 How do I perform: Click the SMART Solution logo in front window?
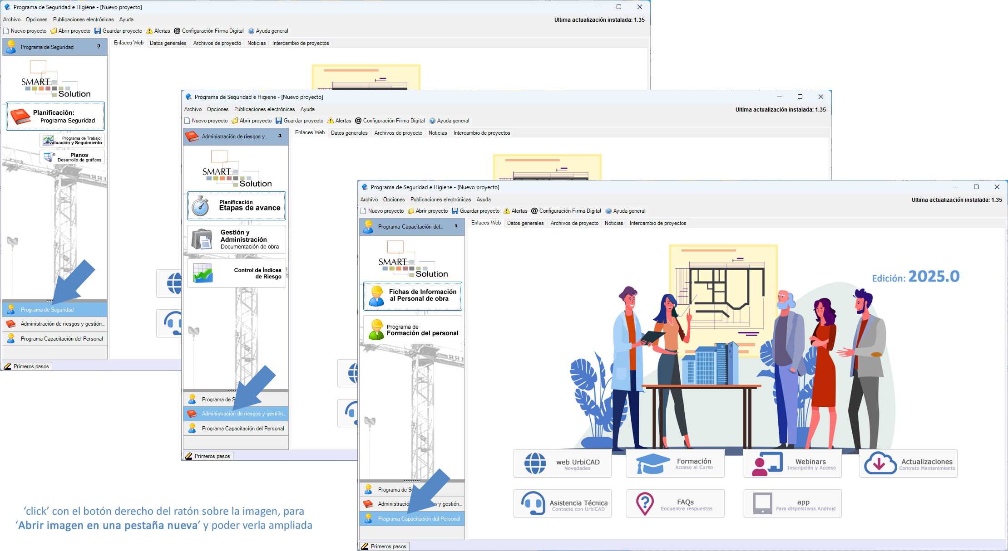[x=413, y=258]
